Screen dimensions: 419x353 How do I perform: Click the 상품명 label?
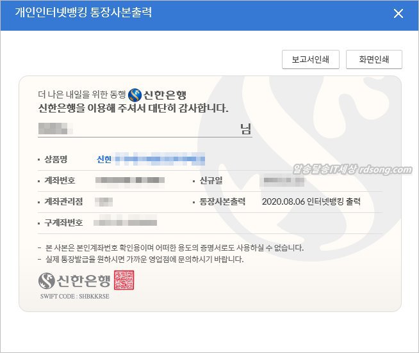56,159
